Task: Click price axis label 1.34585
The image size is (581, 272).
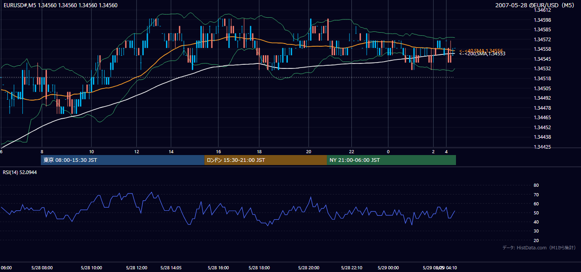Action: [x=543, y=29]
